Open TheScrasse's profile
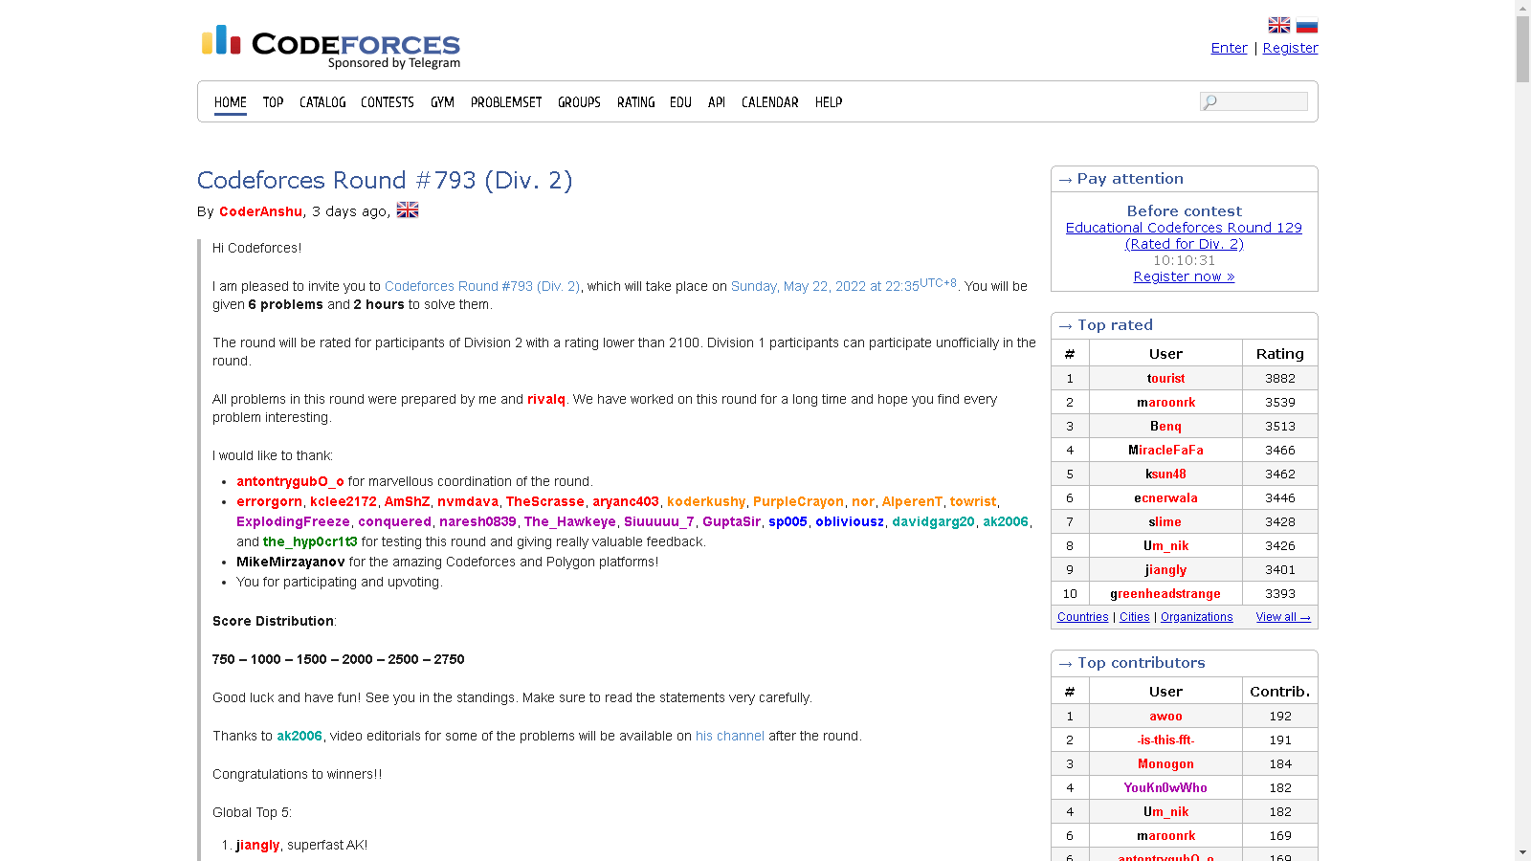Screen dimensions: 1531x861 click(x=545, y=501)
